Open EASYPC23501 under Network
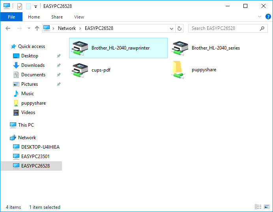 [x=36, y=157]
